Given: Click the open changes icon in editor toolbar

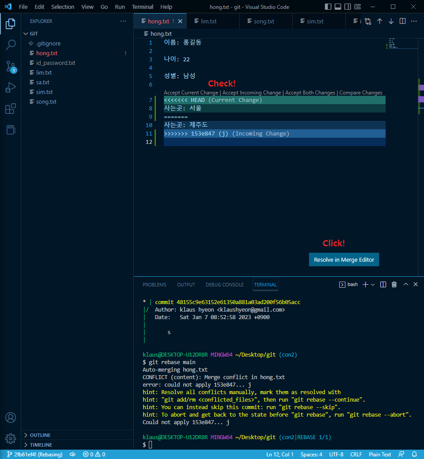Looking at the screenshot, I should coord(368,21).
